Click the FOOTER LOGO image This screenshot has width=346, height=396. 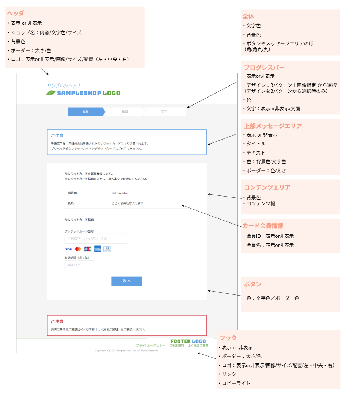pyautogui.click(x=188, y=341)
